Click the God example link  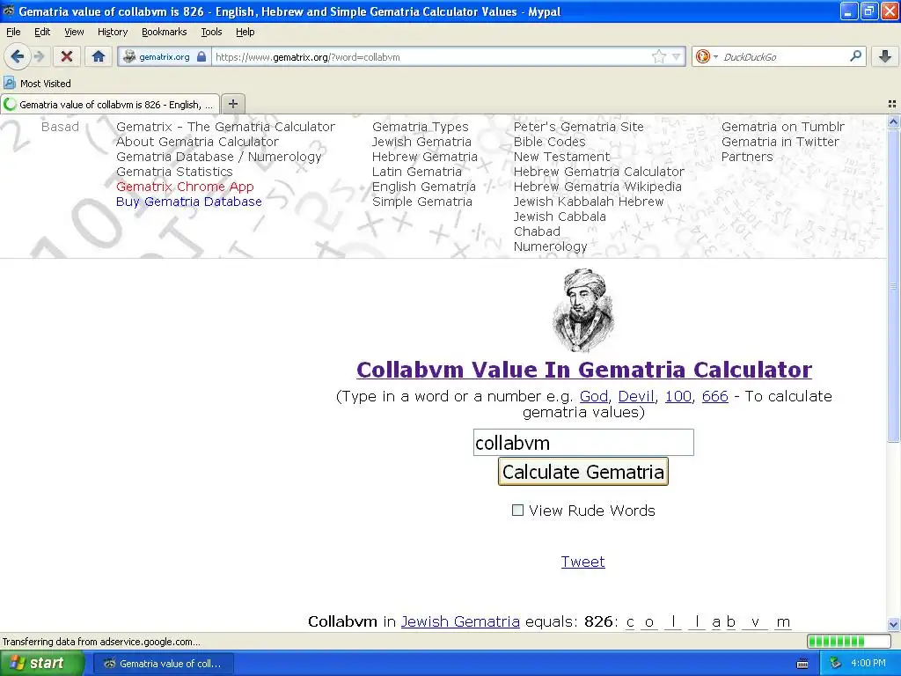click(x=594, y=396)
